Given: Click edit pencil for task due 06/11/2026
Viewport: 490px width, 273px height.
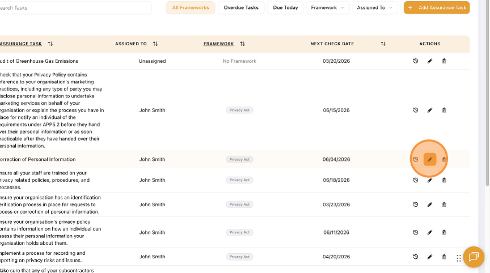Looking at the screenshot, I should coord(430,232).
